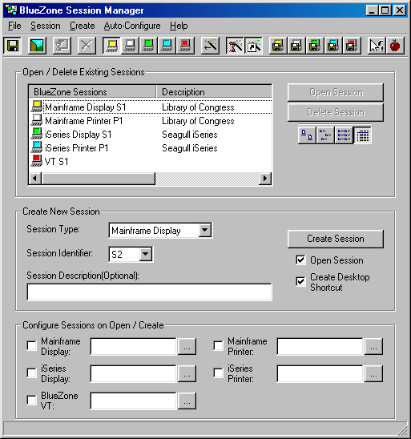
Task: Switch session list to large icons view
Action: click(307, 135)
